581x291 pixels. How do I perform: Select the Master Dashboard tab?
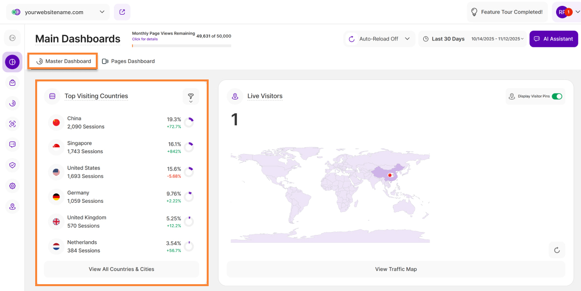point(64,61)
